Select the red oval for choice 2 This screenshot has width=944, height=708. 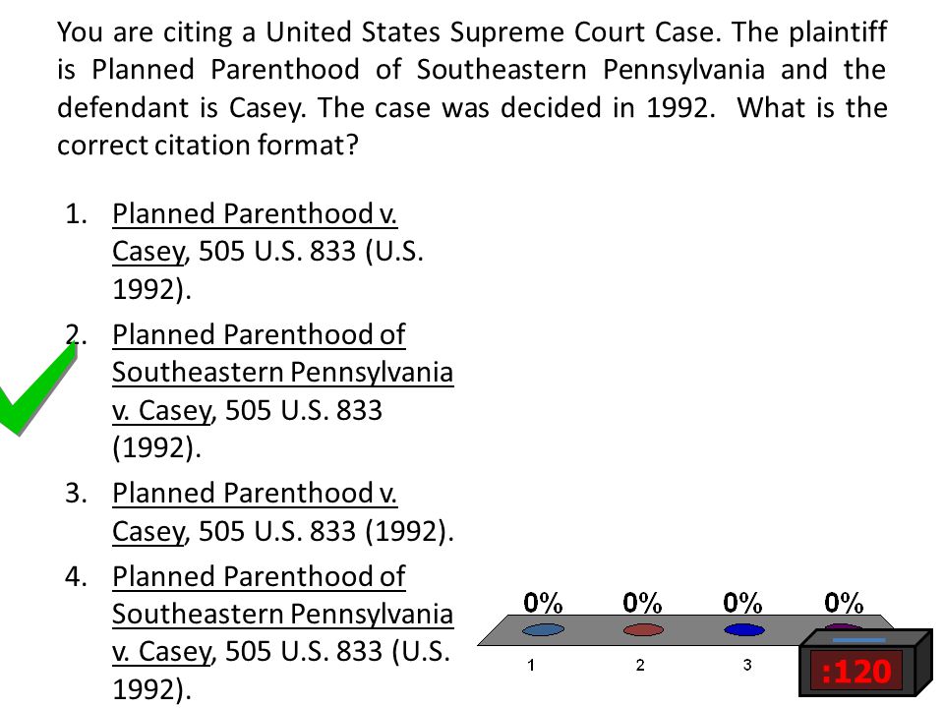coord(643,629)
